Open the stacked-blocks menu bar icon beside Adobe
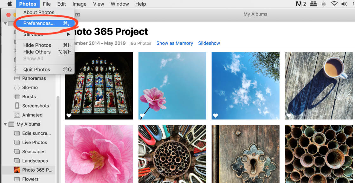The image size is (355, 183). pyautogui.click(x=313, y=4)
